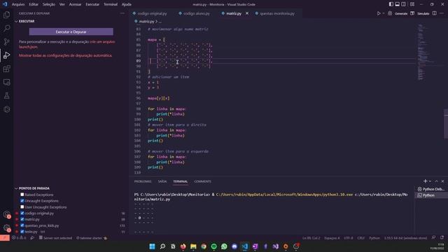This screenshot has width=448, height=252.
Task: Open the editor more actions ellipsis
Action: [442, 13]
